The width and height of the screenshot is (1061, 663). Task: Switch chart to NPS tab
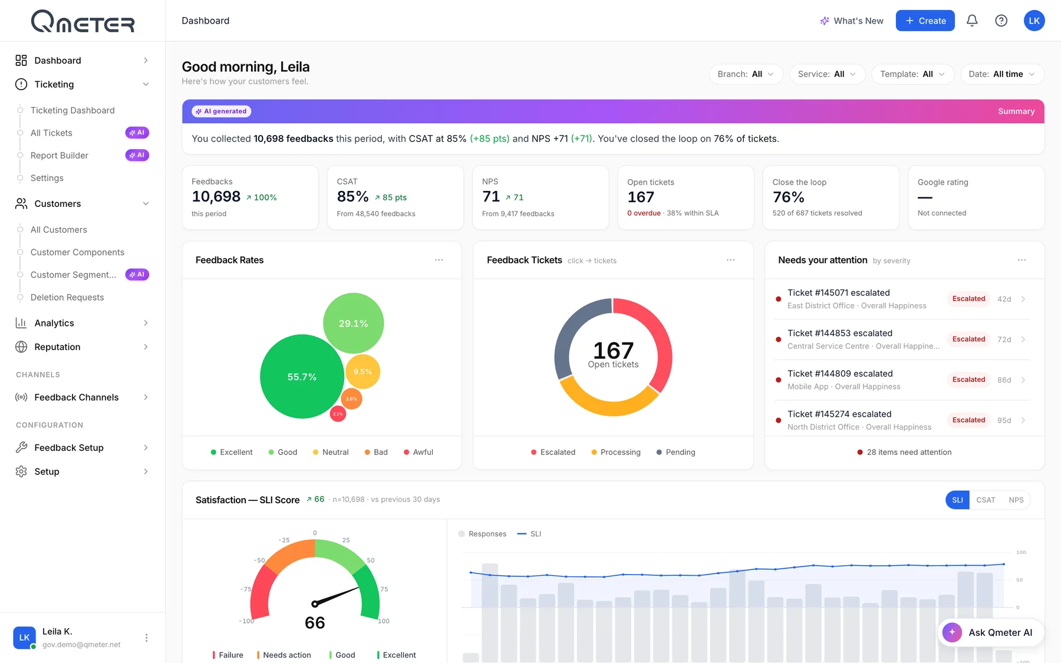tap(1016, 500)
